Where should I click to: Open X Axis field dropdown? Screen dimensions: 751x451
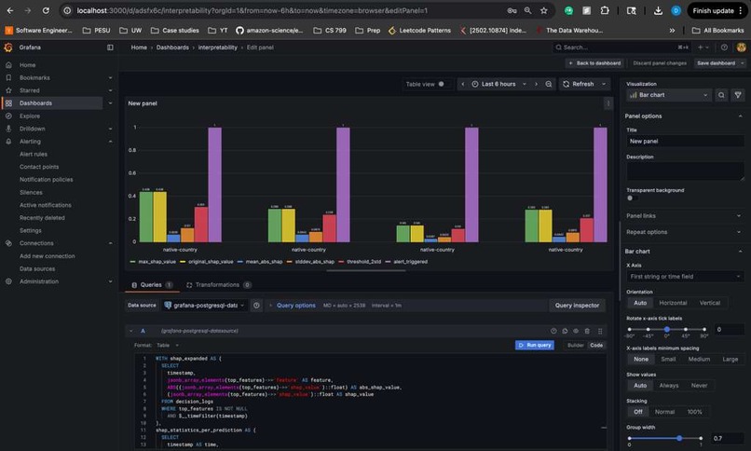coord(685,277)
